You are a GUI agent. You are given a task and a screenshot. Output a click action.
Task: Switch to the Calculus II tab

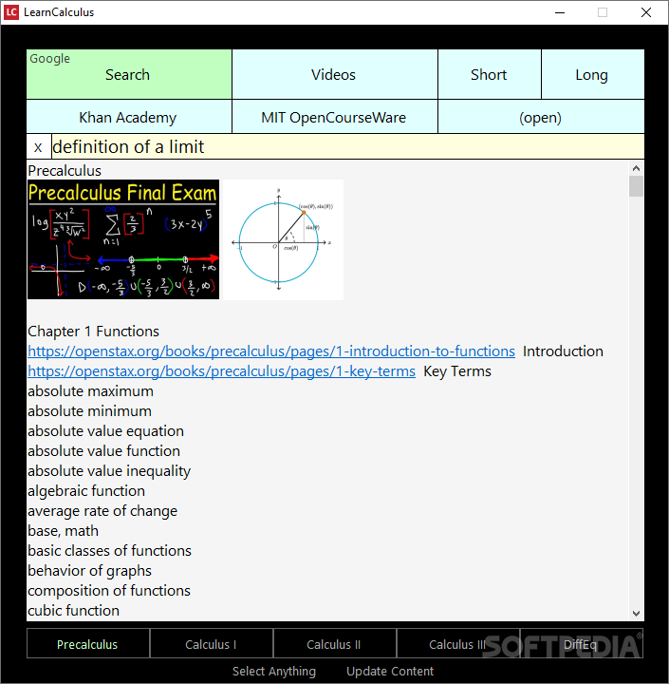coord(334,644)
